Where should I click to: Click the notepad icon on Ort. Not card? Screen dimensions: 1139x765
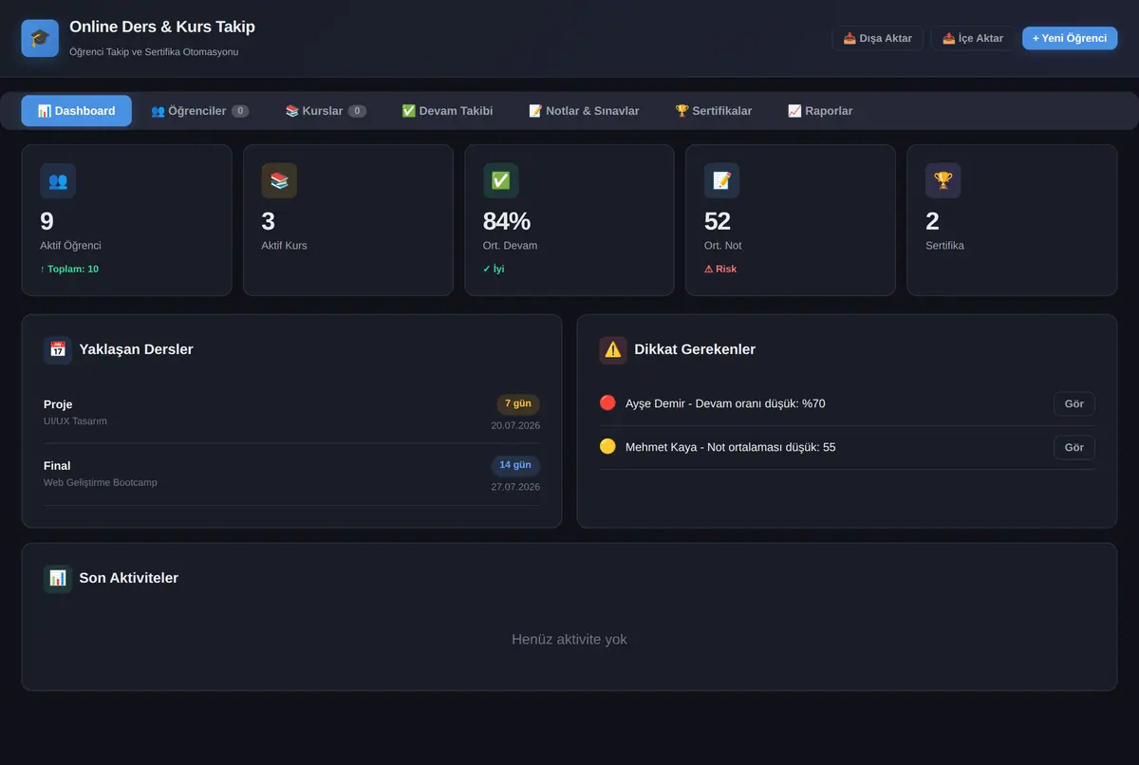722,180
